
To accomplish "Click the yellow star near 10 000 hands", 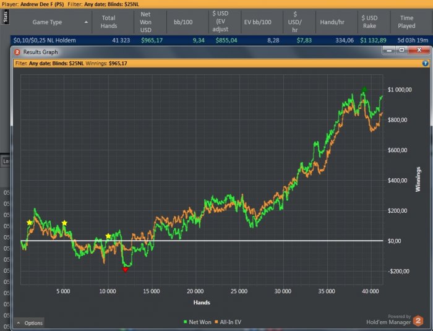I will pyautogui.click(x=108, y=236).
